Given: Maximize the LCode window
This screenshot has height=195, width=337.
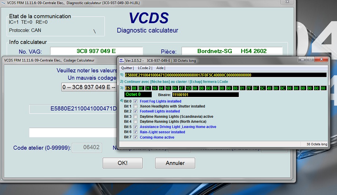Looking at the screenshot, I should 310,59.
